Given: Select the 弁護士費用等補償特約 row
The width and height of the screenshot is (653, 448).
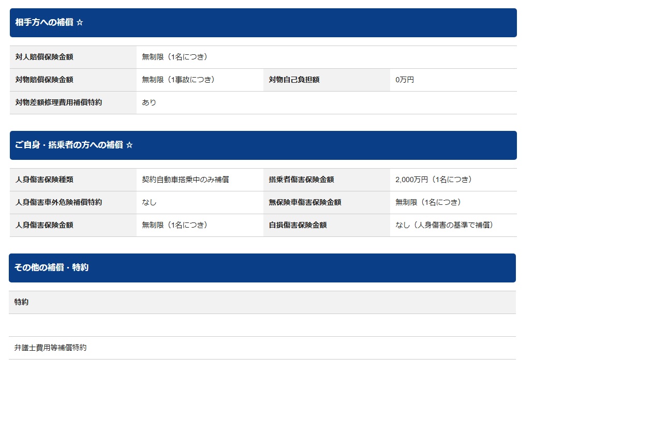Looking at the screenshot, I should pos(262,348).
